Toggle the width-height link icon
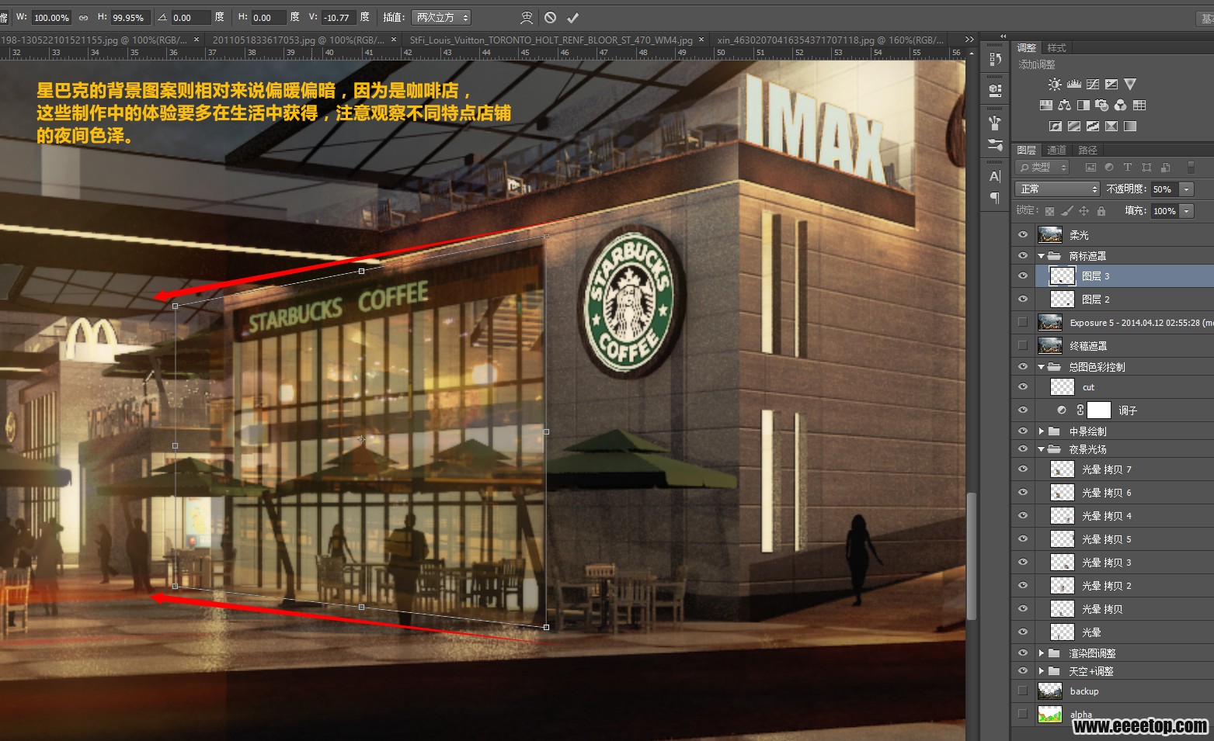This screenshot has width=1214, height=741. click(83, 17)
